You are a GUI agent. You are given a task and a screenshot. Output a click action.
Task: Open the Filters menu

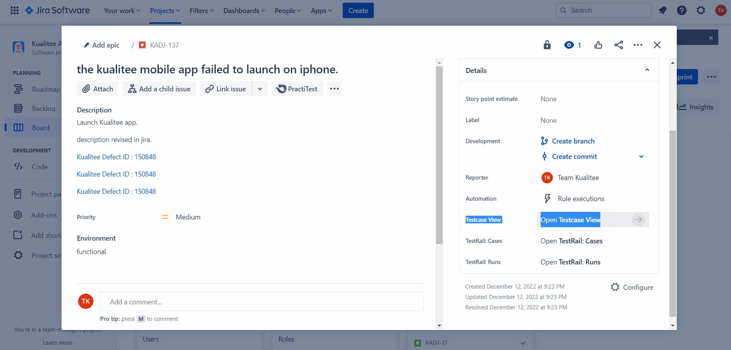202,10
